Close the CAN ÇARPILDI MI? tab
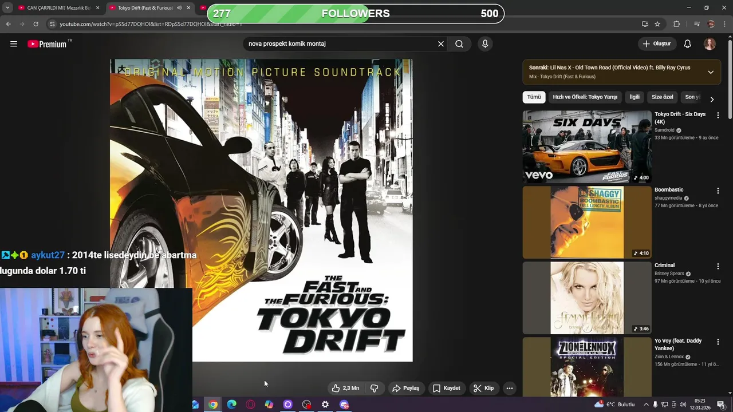 tap(97, 8)
